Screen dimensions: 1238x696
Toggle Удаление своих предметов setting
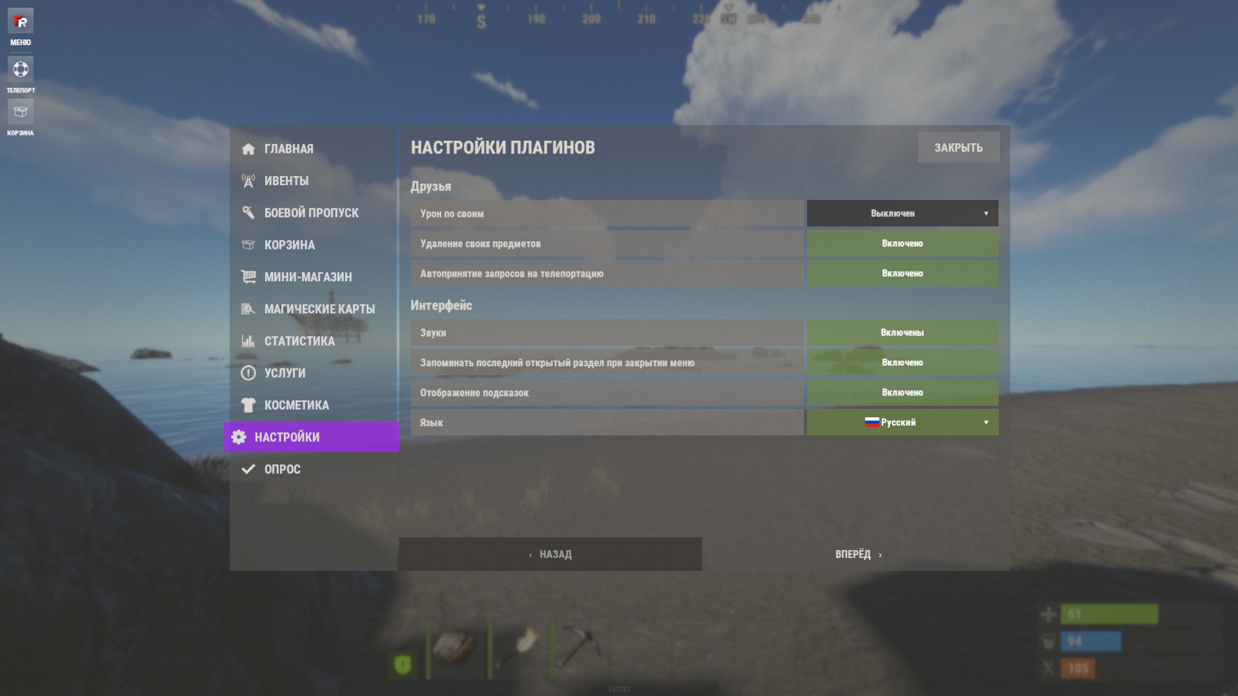pyautogui.click(x=903, y=244)
